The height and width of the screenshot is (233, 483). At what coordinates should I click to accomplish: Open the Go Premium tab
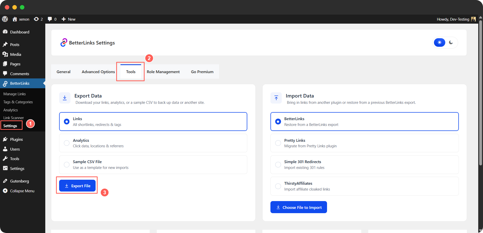(x=202, y=72)
